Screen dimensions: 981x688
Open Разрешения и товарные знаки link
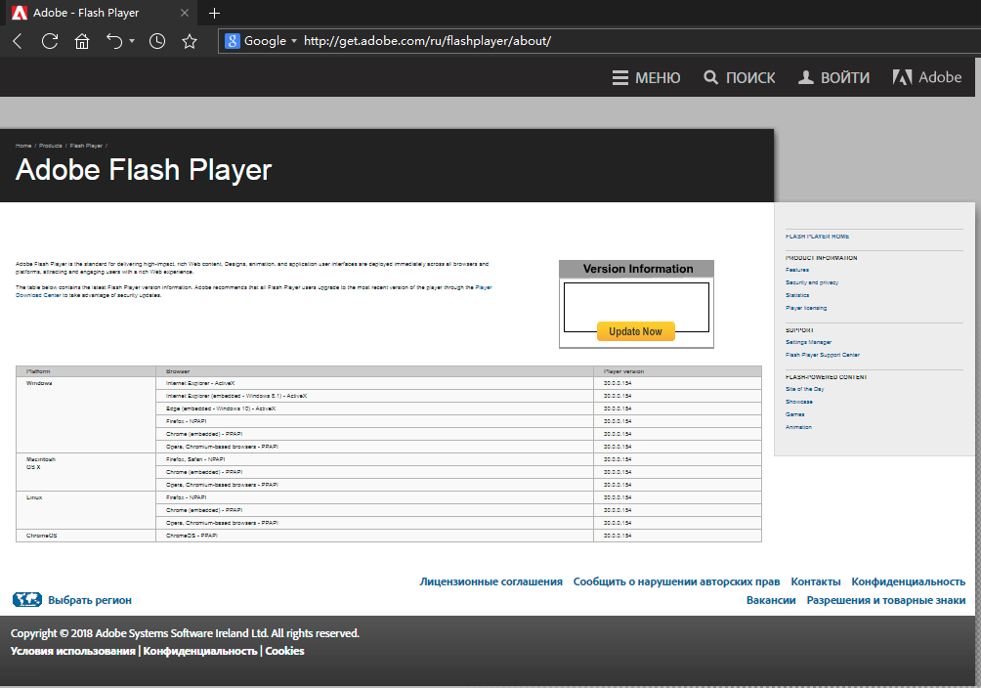(886, 600)
